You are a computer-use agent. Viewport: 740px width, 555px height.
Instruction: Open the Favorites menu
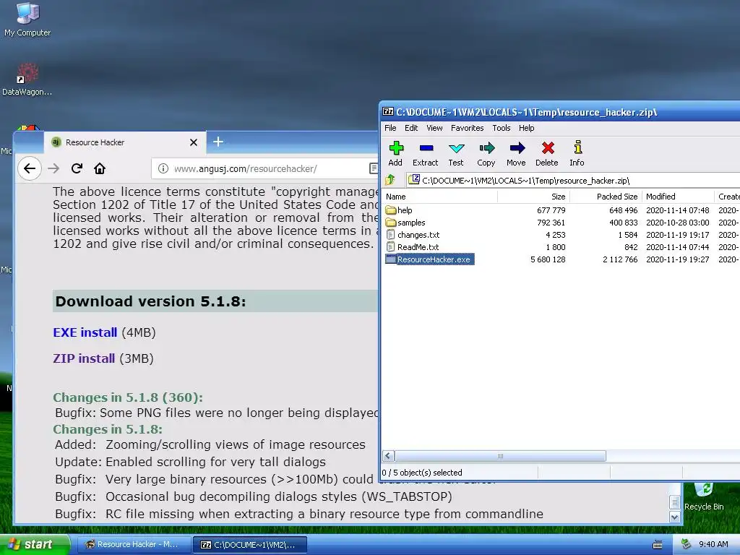tap(468, 128)
